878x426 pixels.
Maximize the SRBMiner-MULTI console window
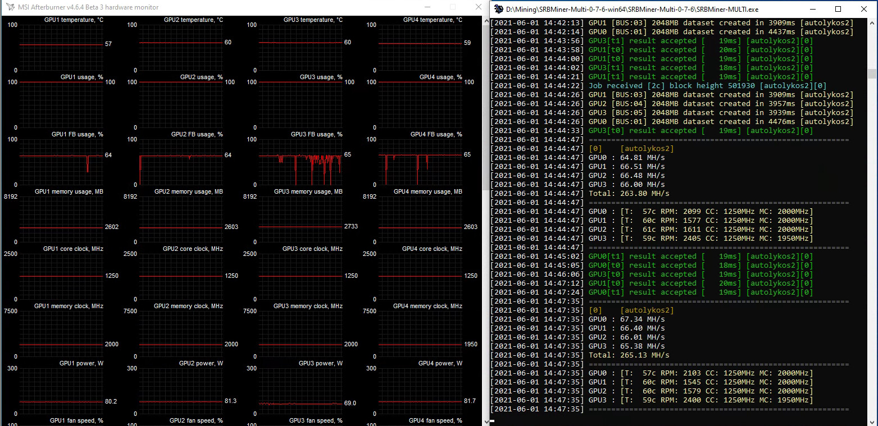[838, 9]
